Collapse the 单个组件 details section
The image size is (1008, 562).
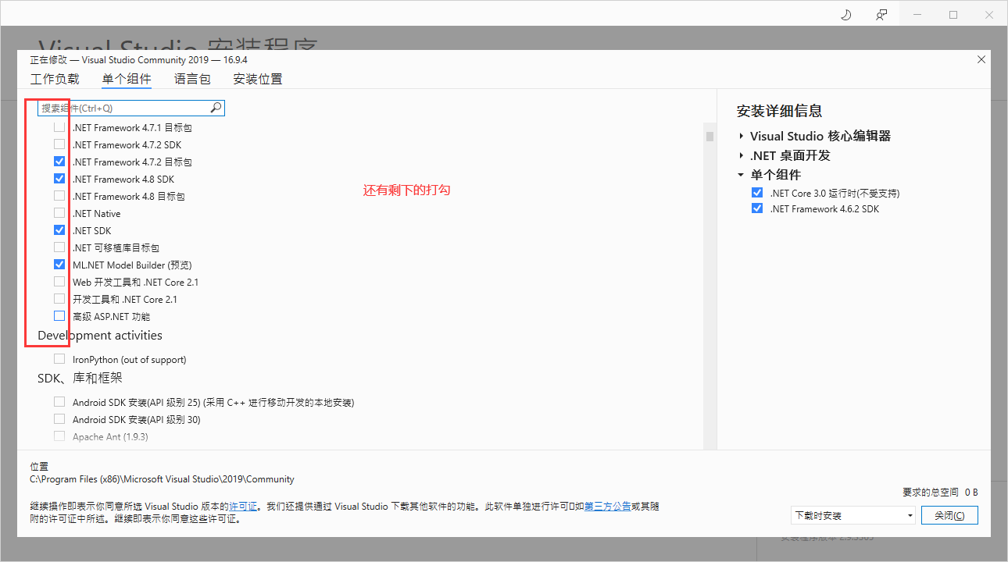point(741,175)
